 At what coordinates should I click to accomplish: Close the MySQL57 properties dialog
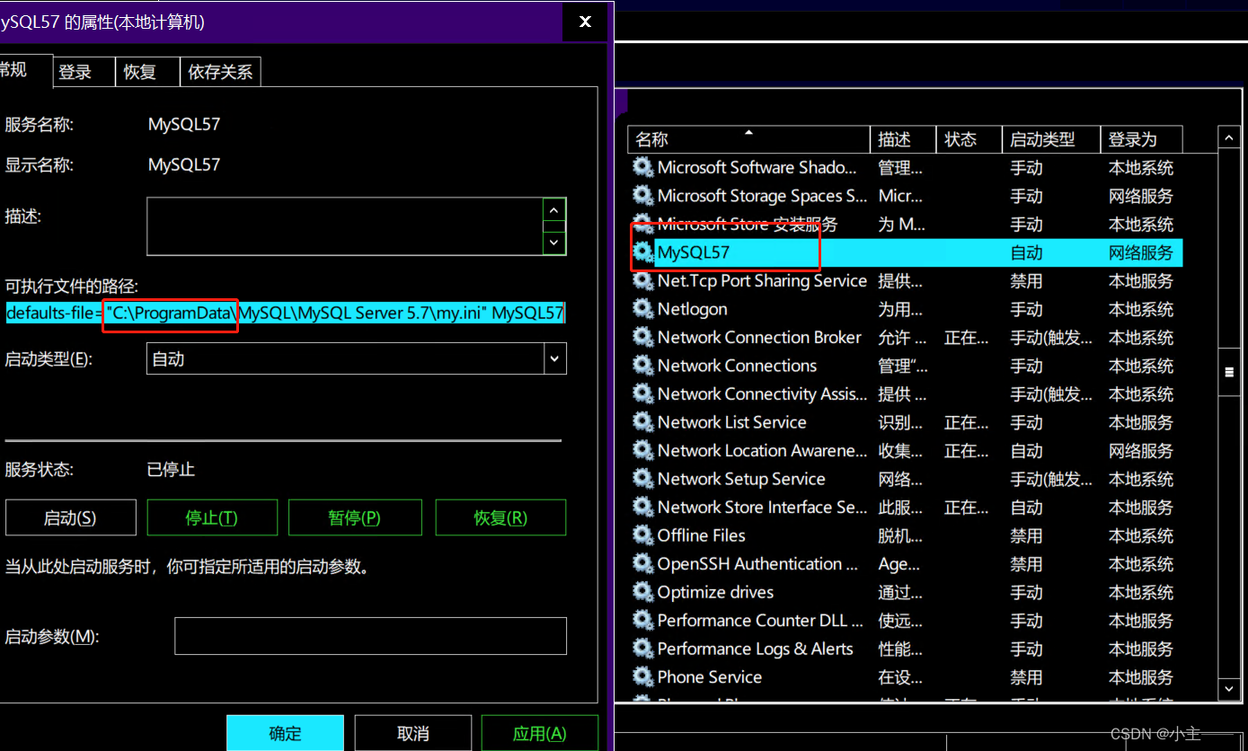tap(585, 22)
